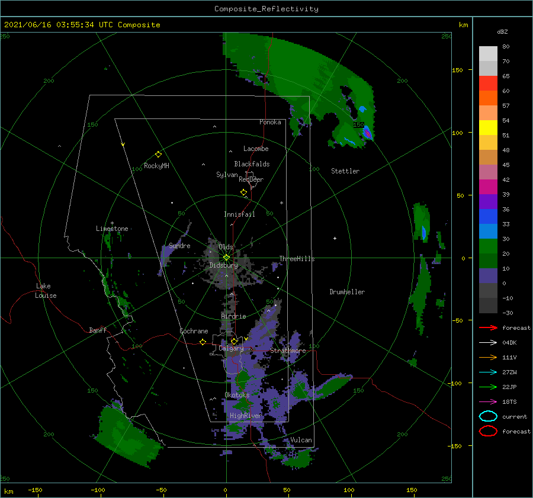This screenshot has height=498, width=533.
Task: Pick the slate purple 0-10 dBZ swatch
Action: pos(488,276)
